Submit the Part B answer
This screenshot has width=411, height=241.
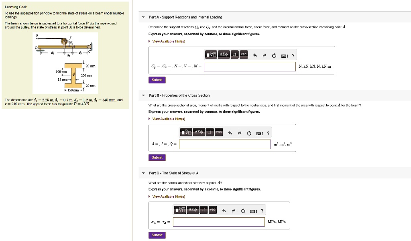pos(157,158)
